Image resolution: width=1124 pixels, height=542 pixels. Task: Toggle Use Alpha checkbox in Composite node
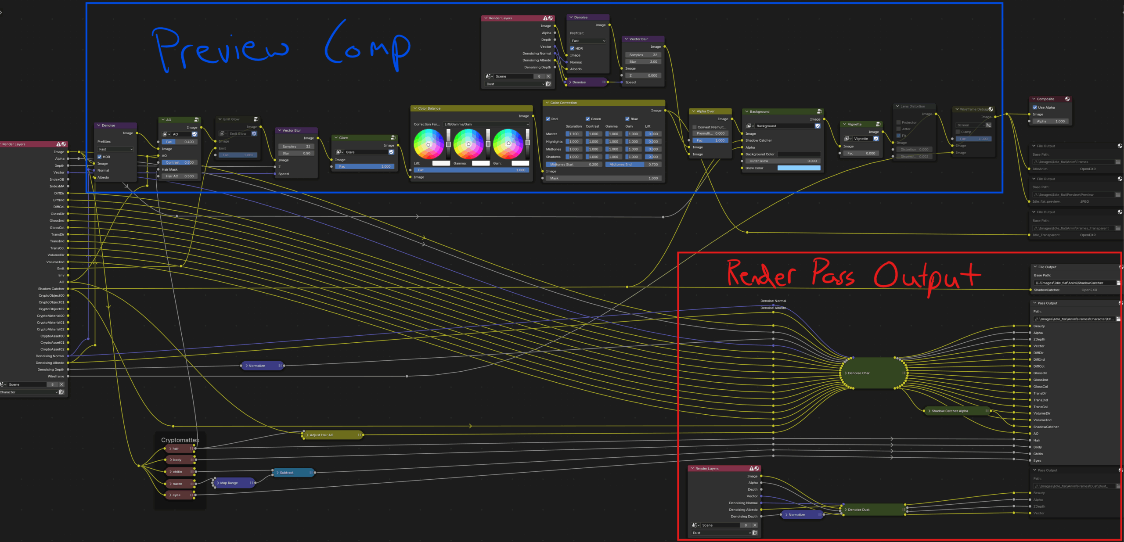coord(1035,108)
